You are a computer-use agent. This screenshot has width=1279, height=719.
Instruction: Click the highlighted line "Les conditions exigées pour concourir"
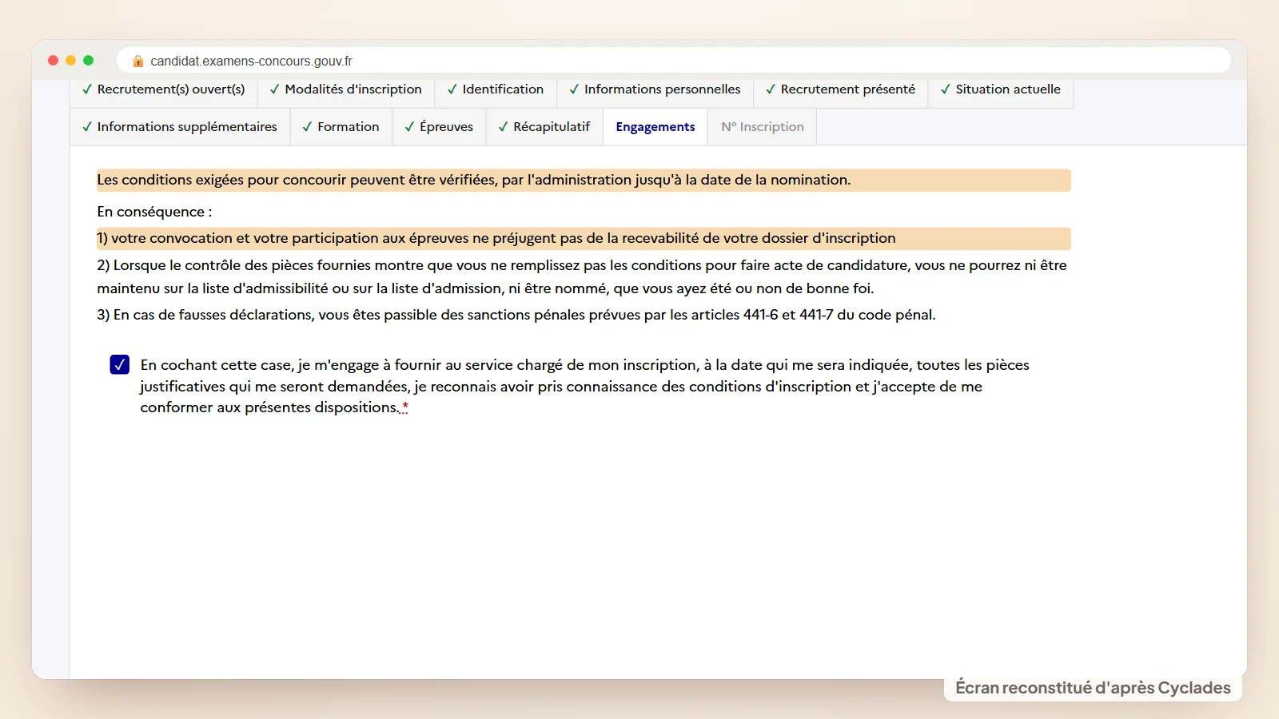coord(584,180)
